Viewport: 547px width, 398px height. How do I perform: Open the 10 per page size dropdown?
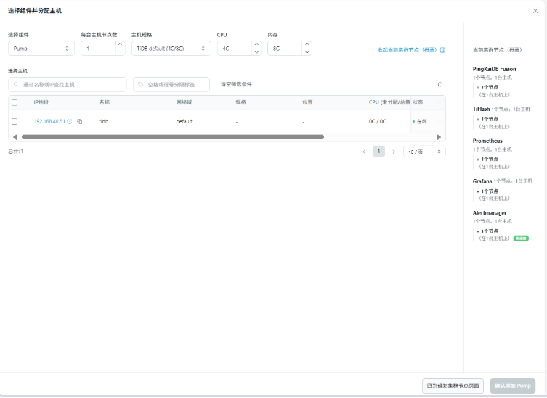click(424, 152)
